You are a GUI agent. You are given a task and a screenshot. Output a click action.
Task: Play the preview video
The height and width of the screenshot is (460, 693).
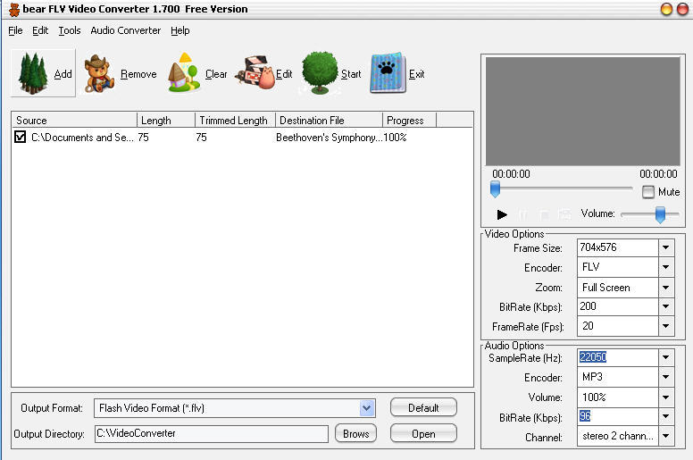(x=502, y=214)
